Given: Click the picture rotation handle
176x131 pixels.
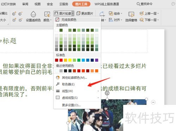Looking at the screenshot, I should (x=107, y=93).
